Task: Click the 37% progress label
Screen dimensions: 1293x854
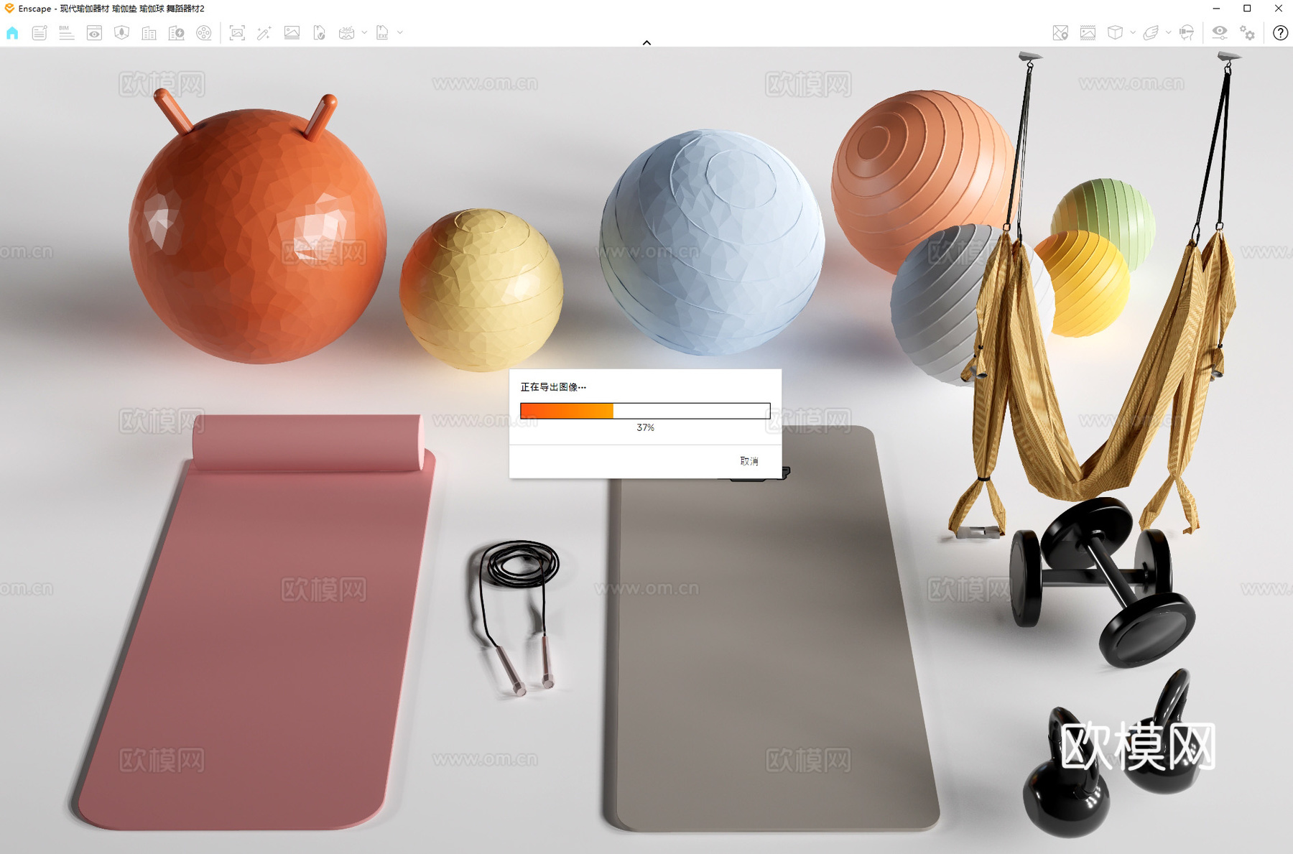Action: (645, 427)
